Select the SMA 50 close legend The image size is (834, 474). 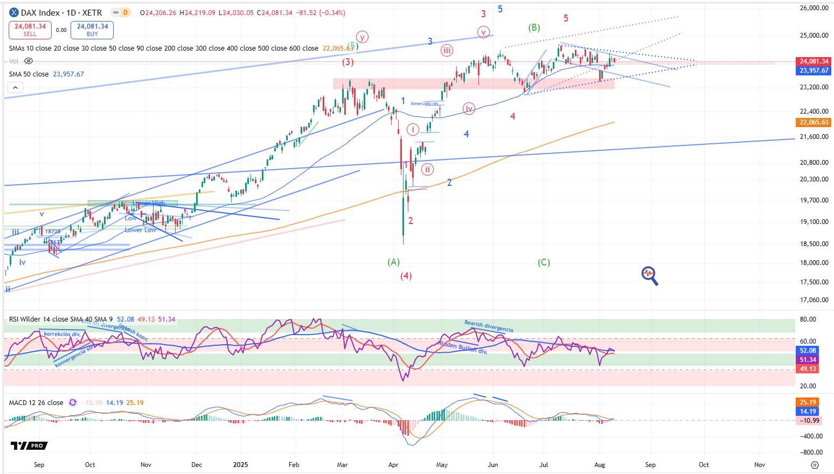(29, 74)
